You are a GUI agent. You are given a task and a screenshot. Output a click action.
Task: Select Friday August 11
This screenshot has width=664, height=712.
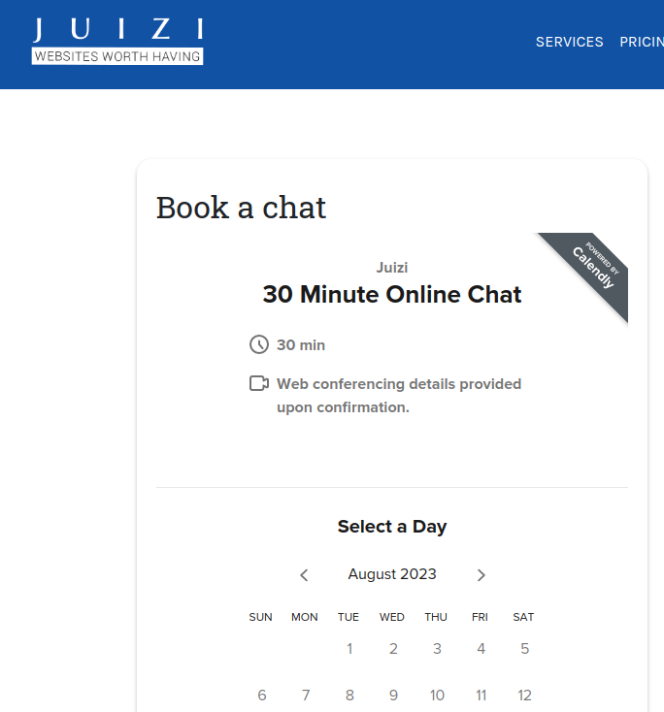coord(481,696)
